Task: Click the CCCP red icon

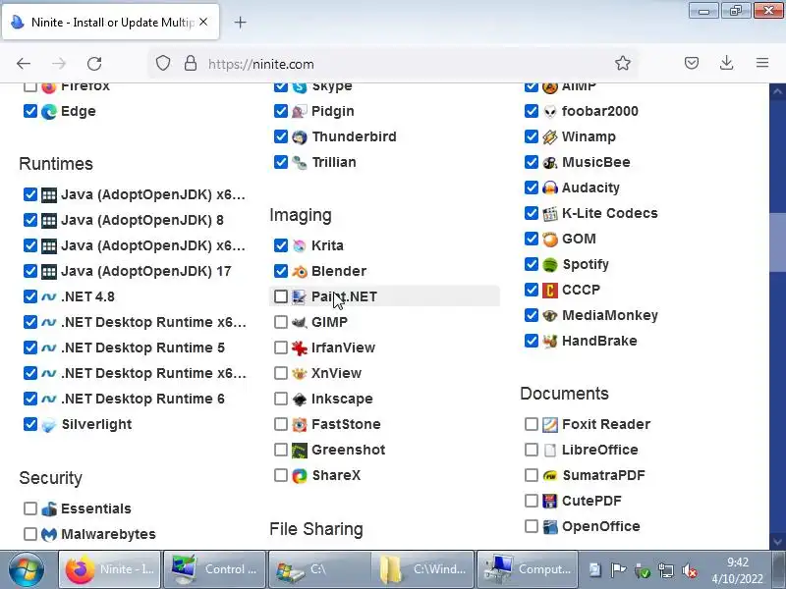Action: 550,290
